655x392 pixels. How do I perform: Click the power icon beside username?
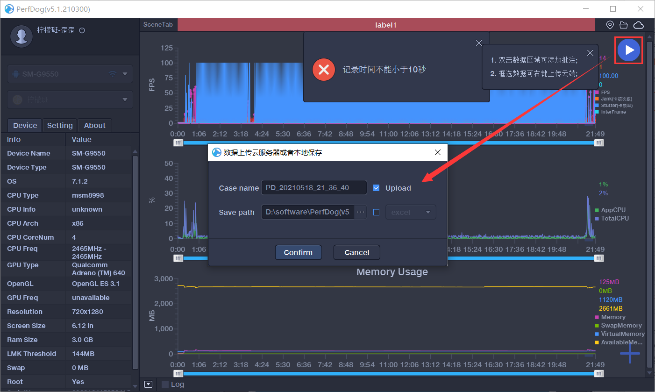point(82,30)
